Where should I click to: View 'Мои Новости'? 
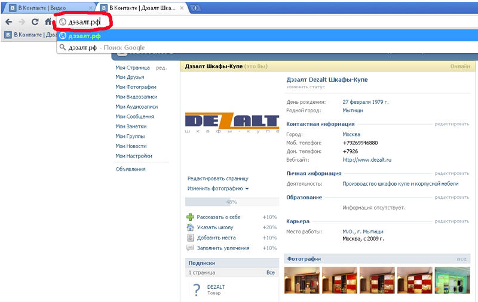coord(131,146)
